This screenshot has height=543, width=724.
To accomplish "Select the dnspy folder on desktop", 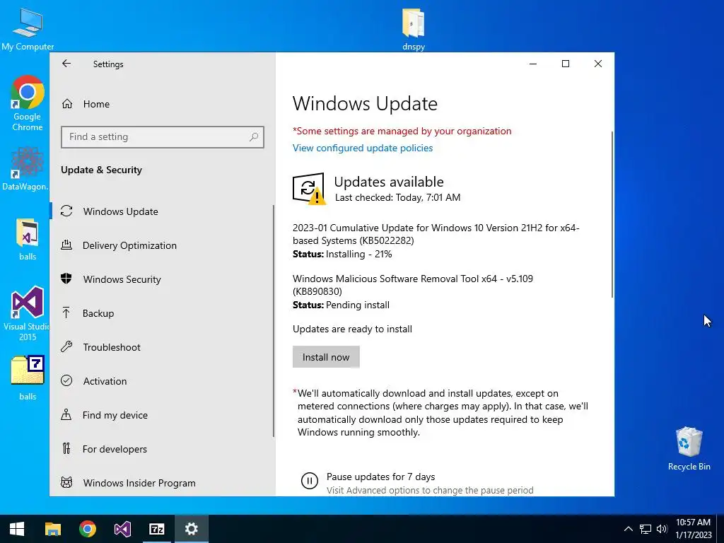I will coord(413,29).
